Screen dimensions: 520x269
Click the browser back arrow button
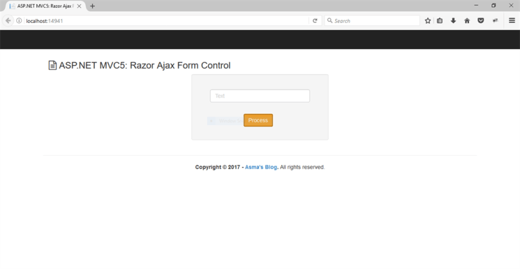[8, 21]
